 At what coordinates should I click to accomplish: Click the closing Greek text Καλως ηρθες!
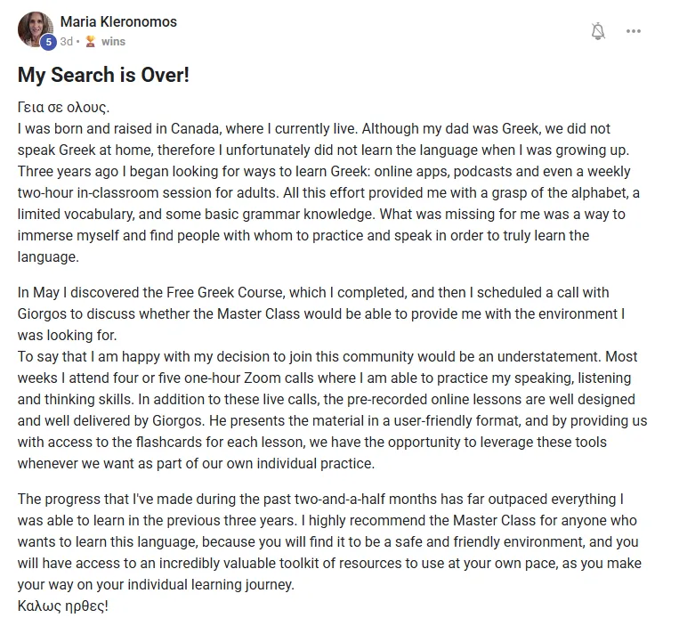[63, 606]
